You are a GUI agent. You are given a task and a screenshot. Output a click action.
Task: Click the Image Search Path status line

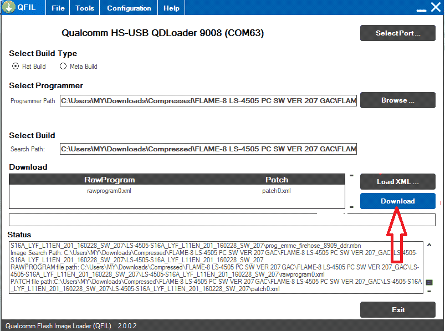pos(214,256)
